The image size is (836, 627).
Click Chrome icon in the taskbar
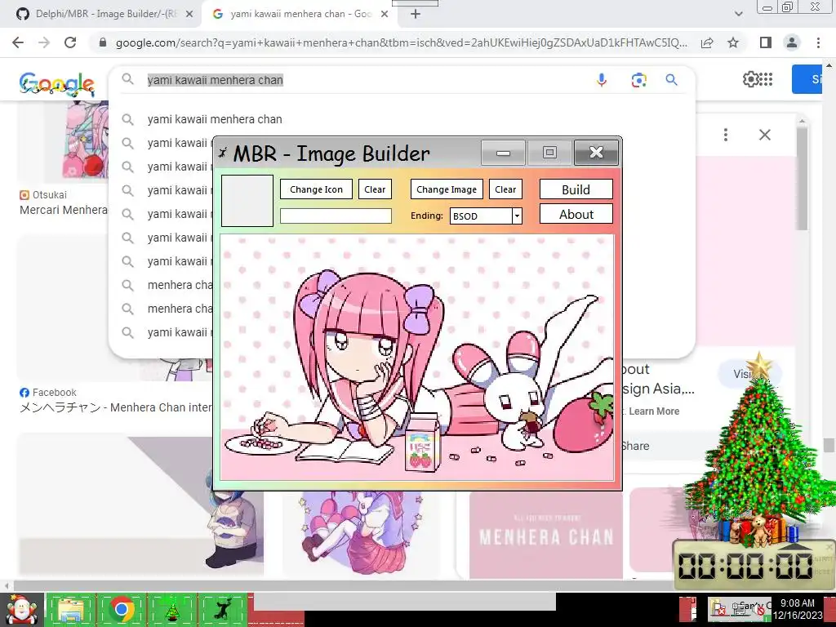121,609
